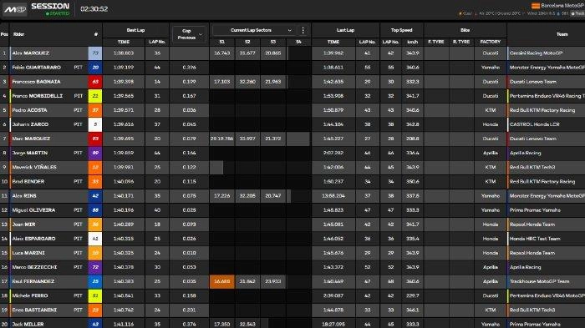Click the thermometer temperature icon
This screenshot has width=585, height=328.
[476, 14]
